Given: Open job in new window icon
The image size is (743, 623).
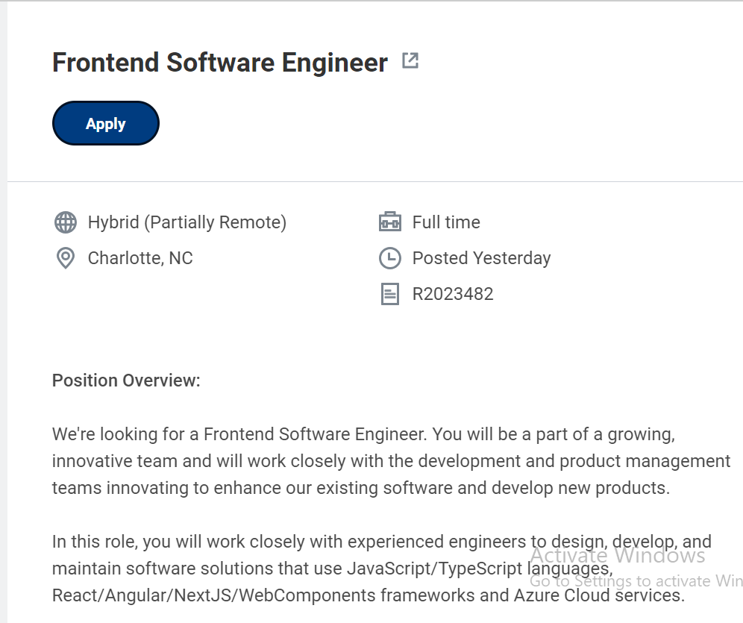Looking at the screenshot, I should click(x=410, y=60).
